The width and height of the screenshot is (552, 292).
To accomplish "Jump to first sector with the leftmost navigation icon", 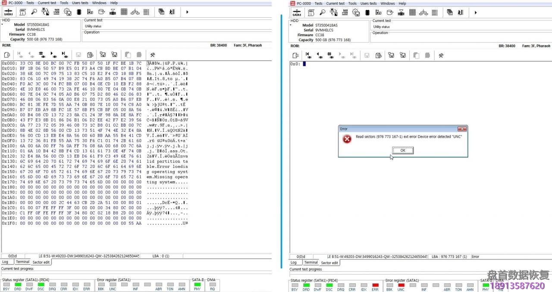I will click(x=19, y=55).
